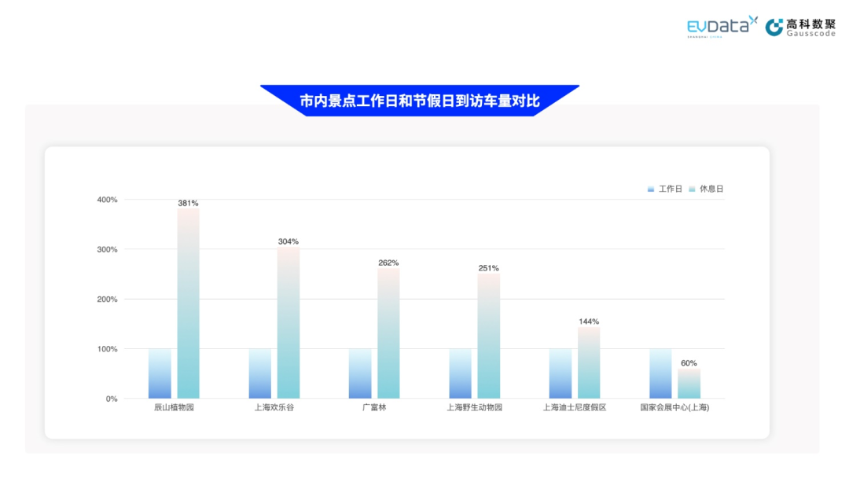Select the 381% bar for 辰山植物园
Screen dimensions: 849x478
pos(188,303)
